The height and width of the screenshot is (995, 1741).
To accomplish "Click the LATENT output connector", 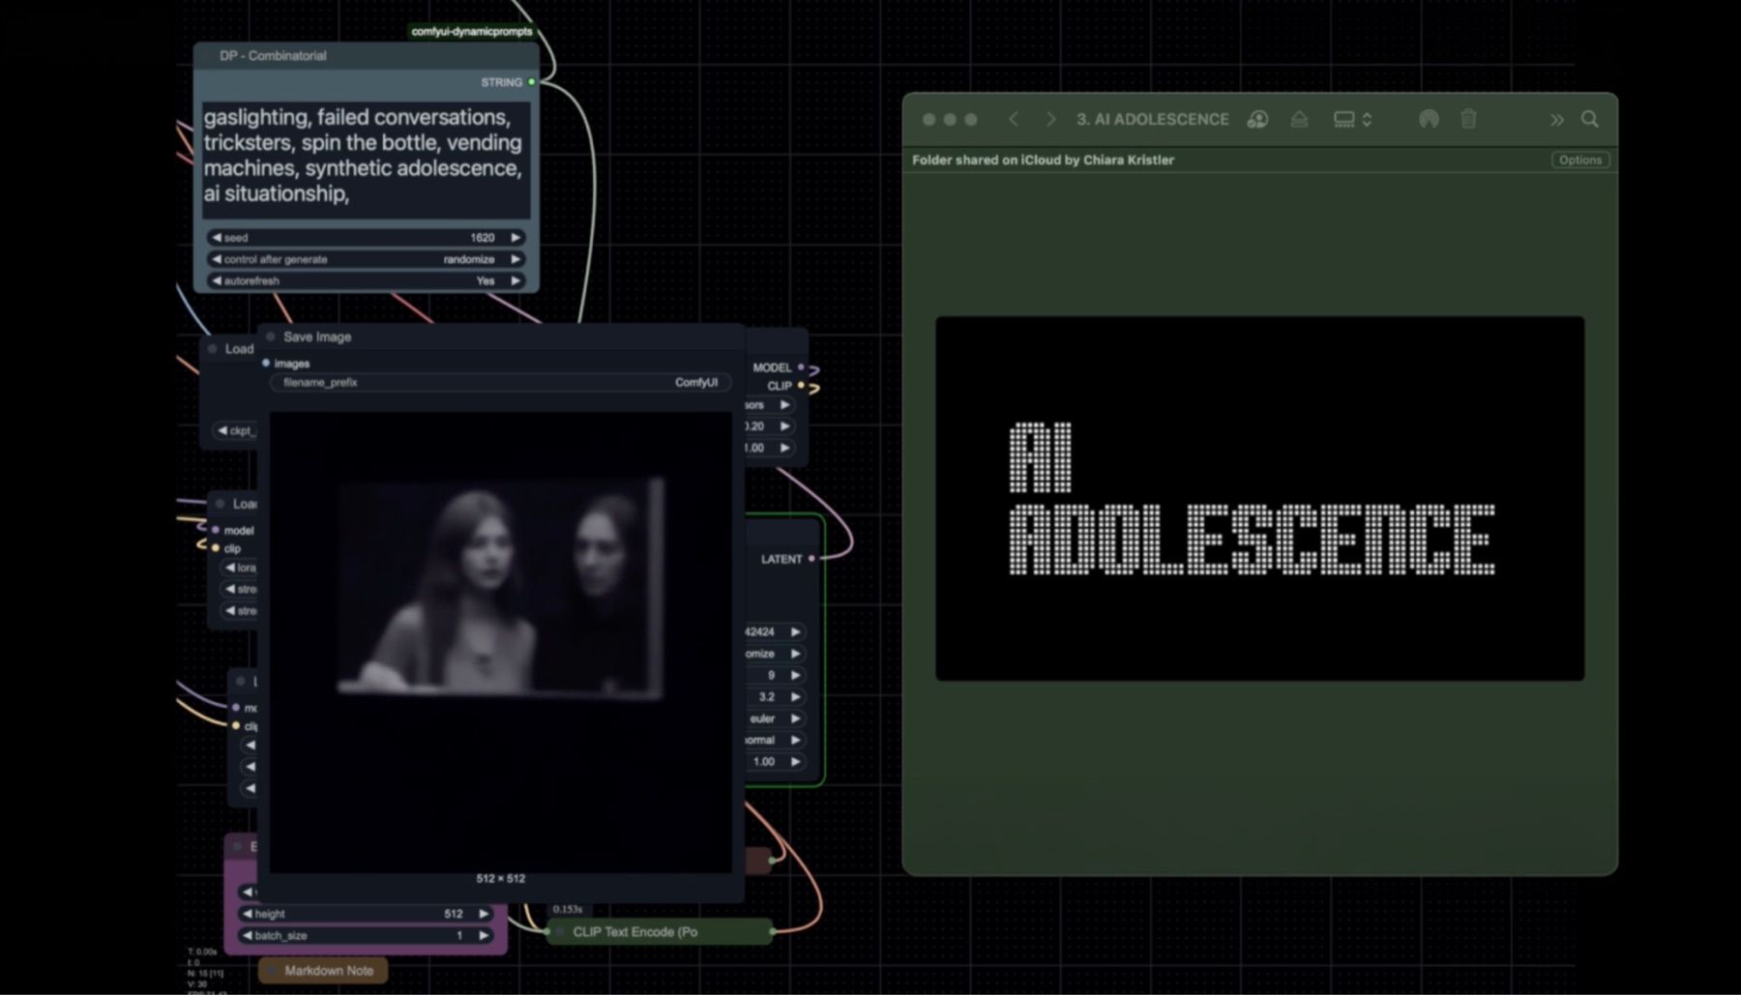I will 811,558.
